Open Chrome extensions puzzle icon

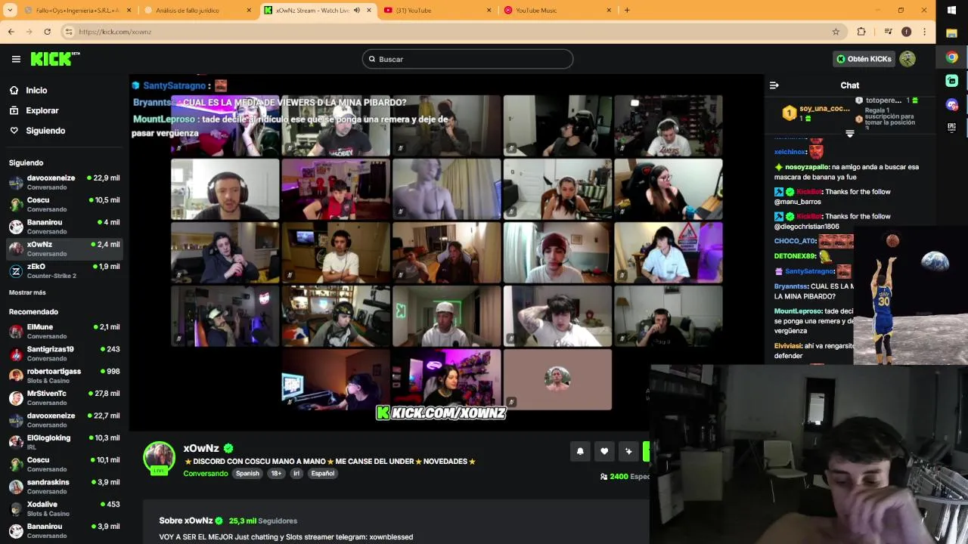[x=861, y=32]
